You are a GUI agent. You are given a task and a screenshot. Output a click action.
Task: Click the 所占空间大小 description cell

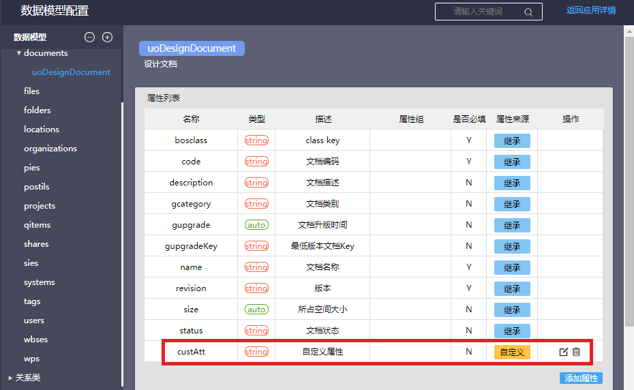click(322, 310)
